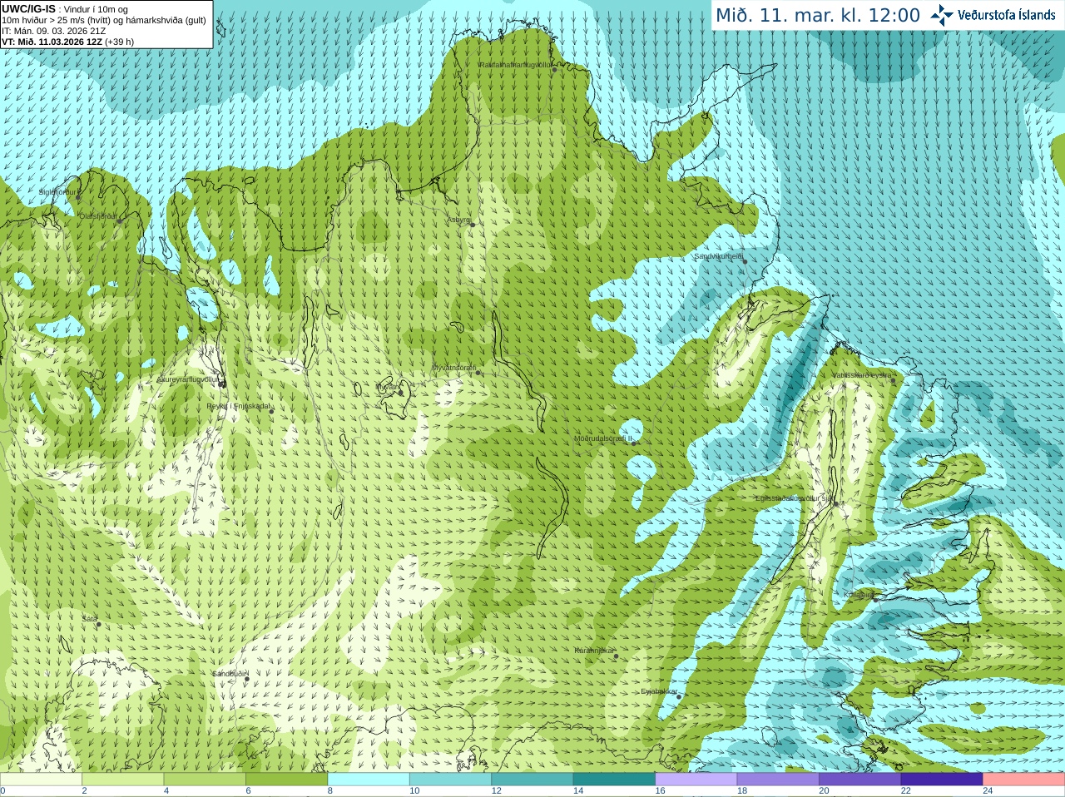Pick the 18–20 m/s purple legend swatch
Screen dimensions: 1065x797
coord(778,780)
